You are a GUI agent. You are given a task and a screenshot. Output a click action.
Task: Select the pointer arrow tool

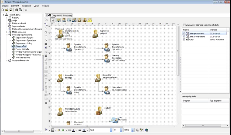tap(53, 20)
